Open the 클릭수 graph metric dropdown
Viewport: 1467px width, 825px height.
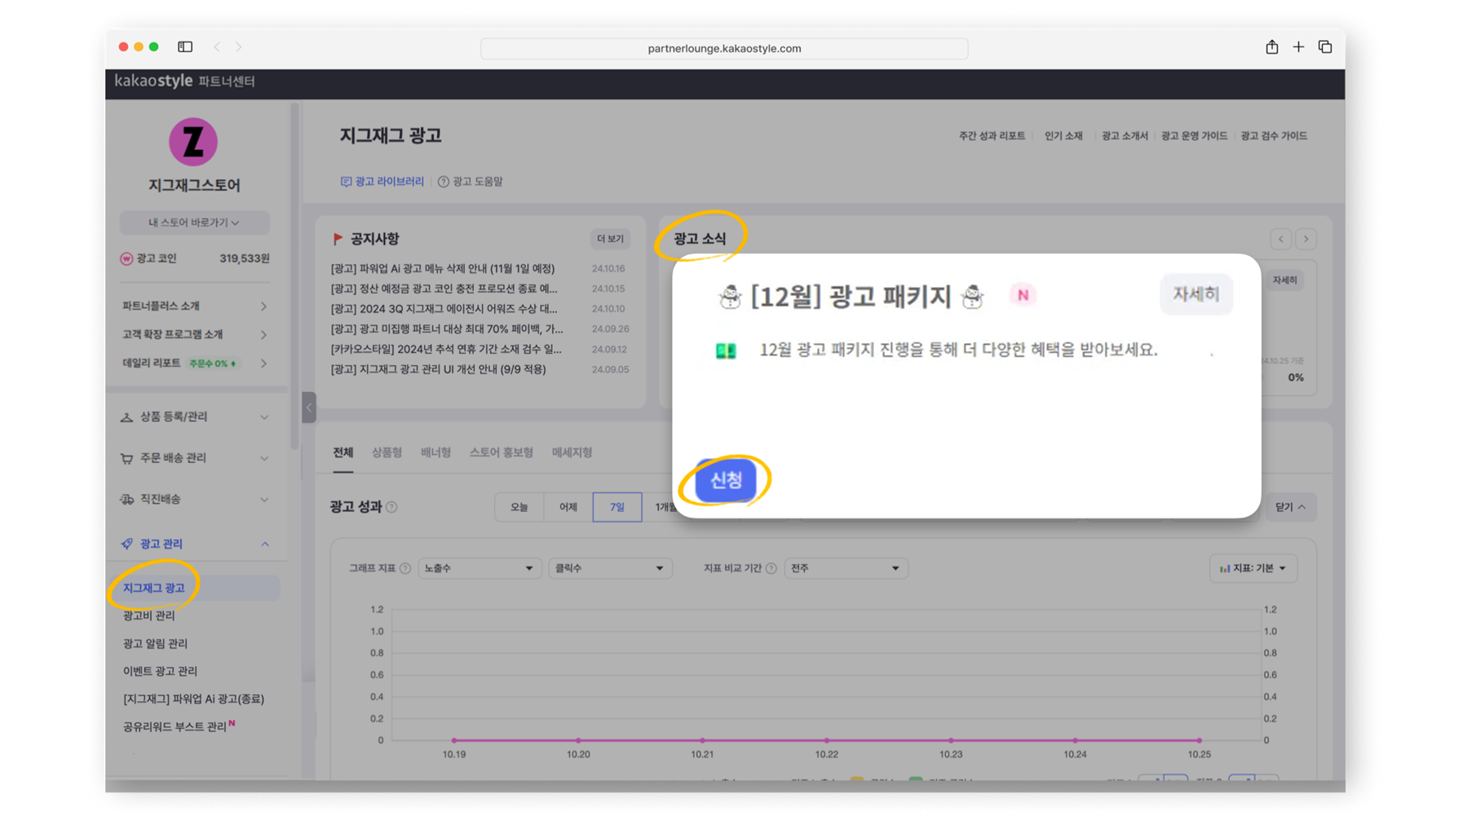[610, 568]
